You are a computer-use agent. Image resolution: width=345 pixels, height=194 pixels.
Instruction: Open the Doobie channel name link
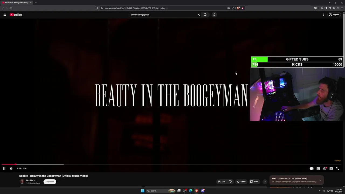point(30,181)
